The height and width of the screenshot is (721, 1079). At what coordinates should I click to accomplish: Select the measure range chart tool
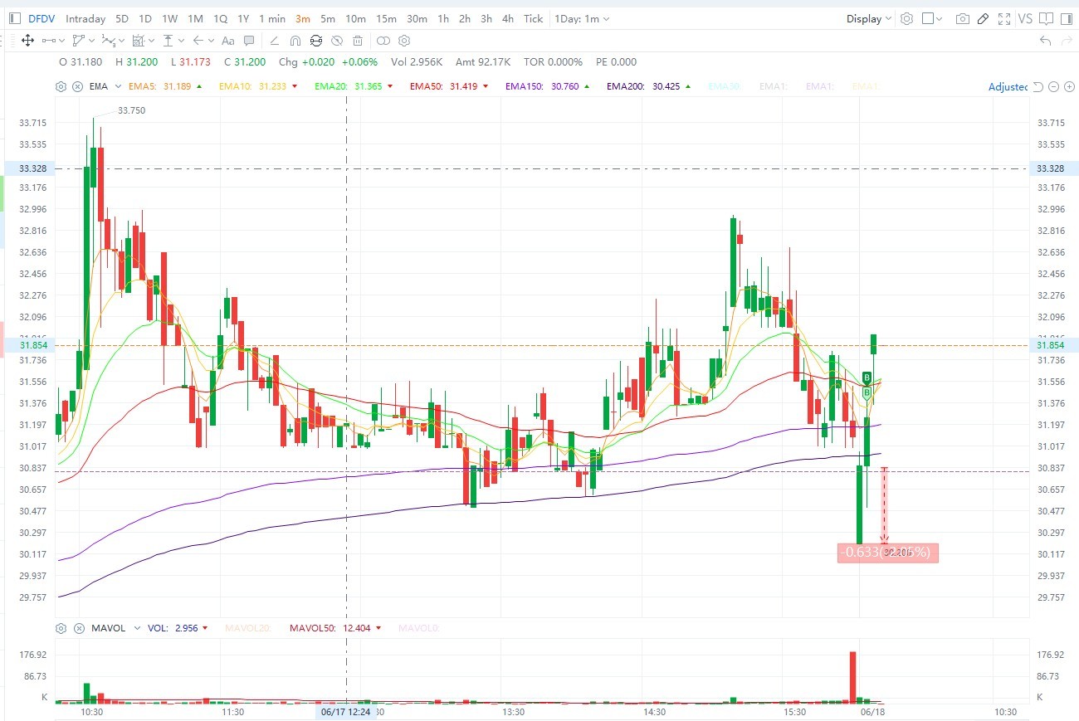tap(138, 40)
